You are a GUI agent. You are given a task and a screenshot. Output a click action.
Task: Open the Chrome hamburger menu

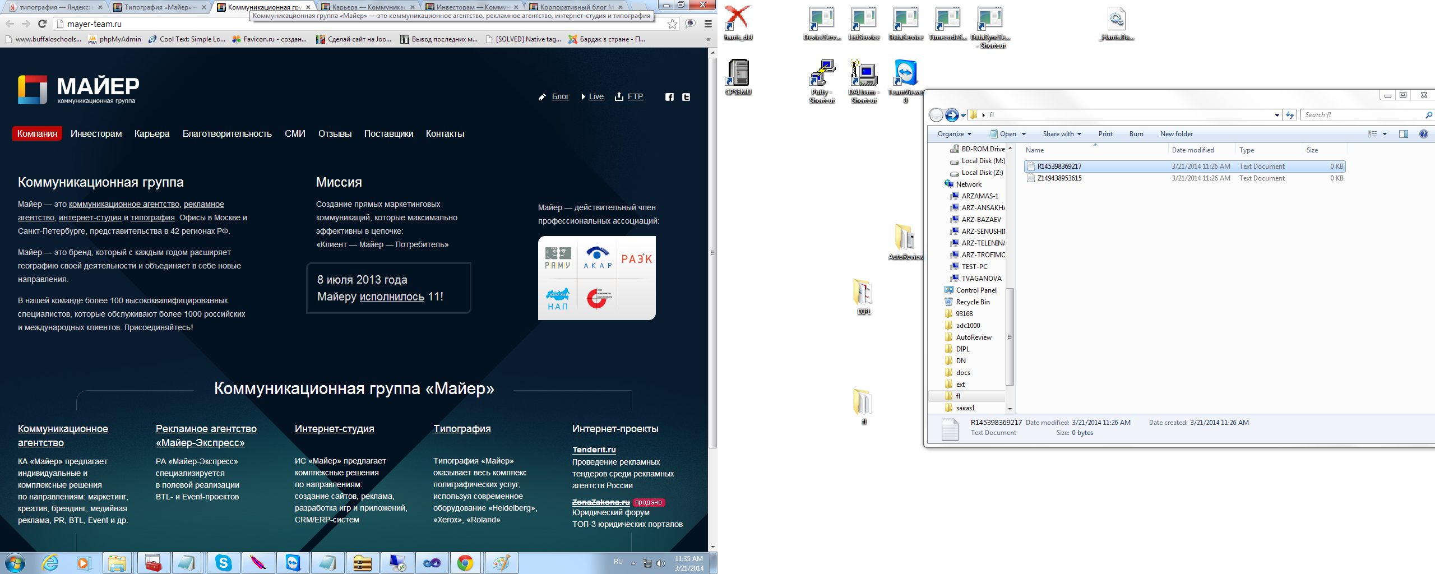coord(708,24)
